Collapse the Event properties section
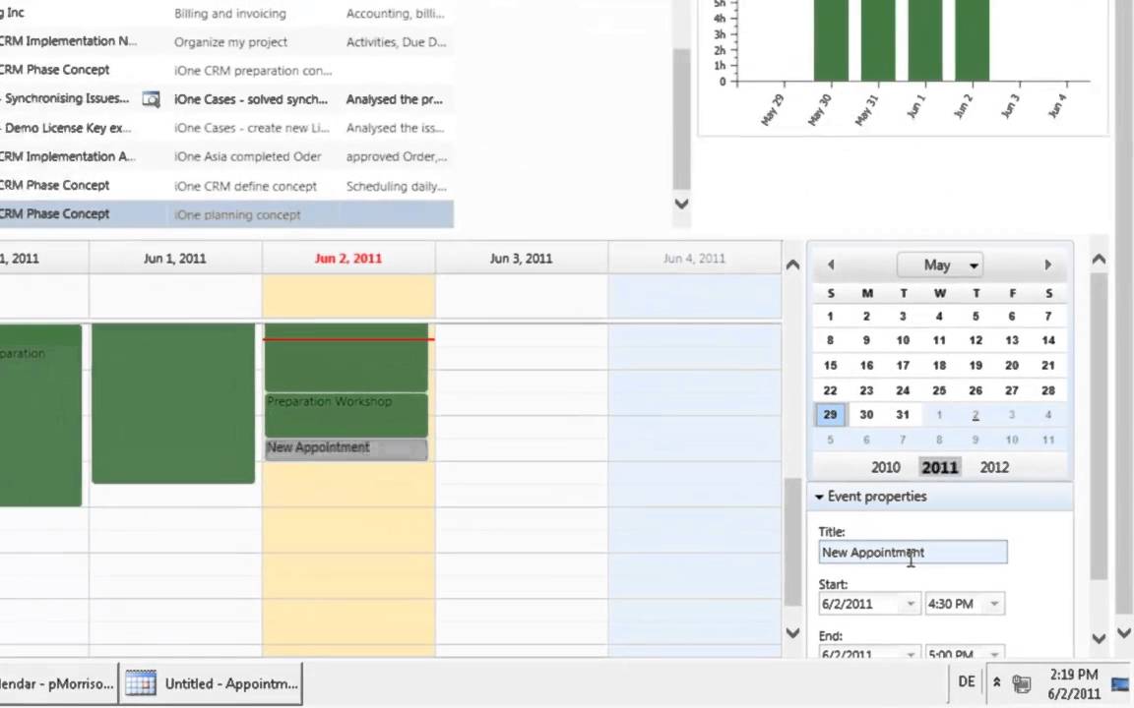This screenshot has width=1134, height=708. pyautogui.click(x=819, y=497)
